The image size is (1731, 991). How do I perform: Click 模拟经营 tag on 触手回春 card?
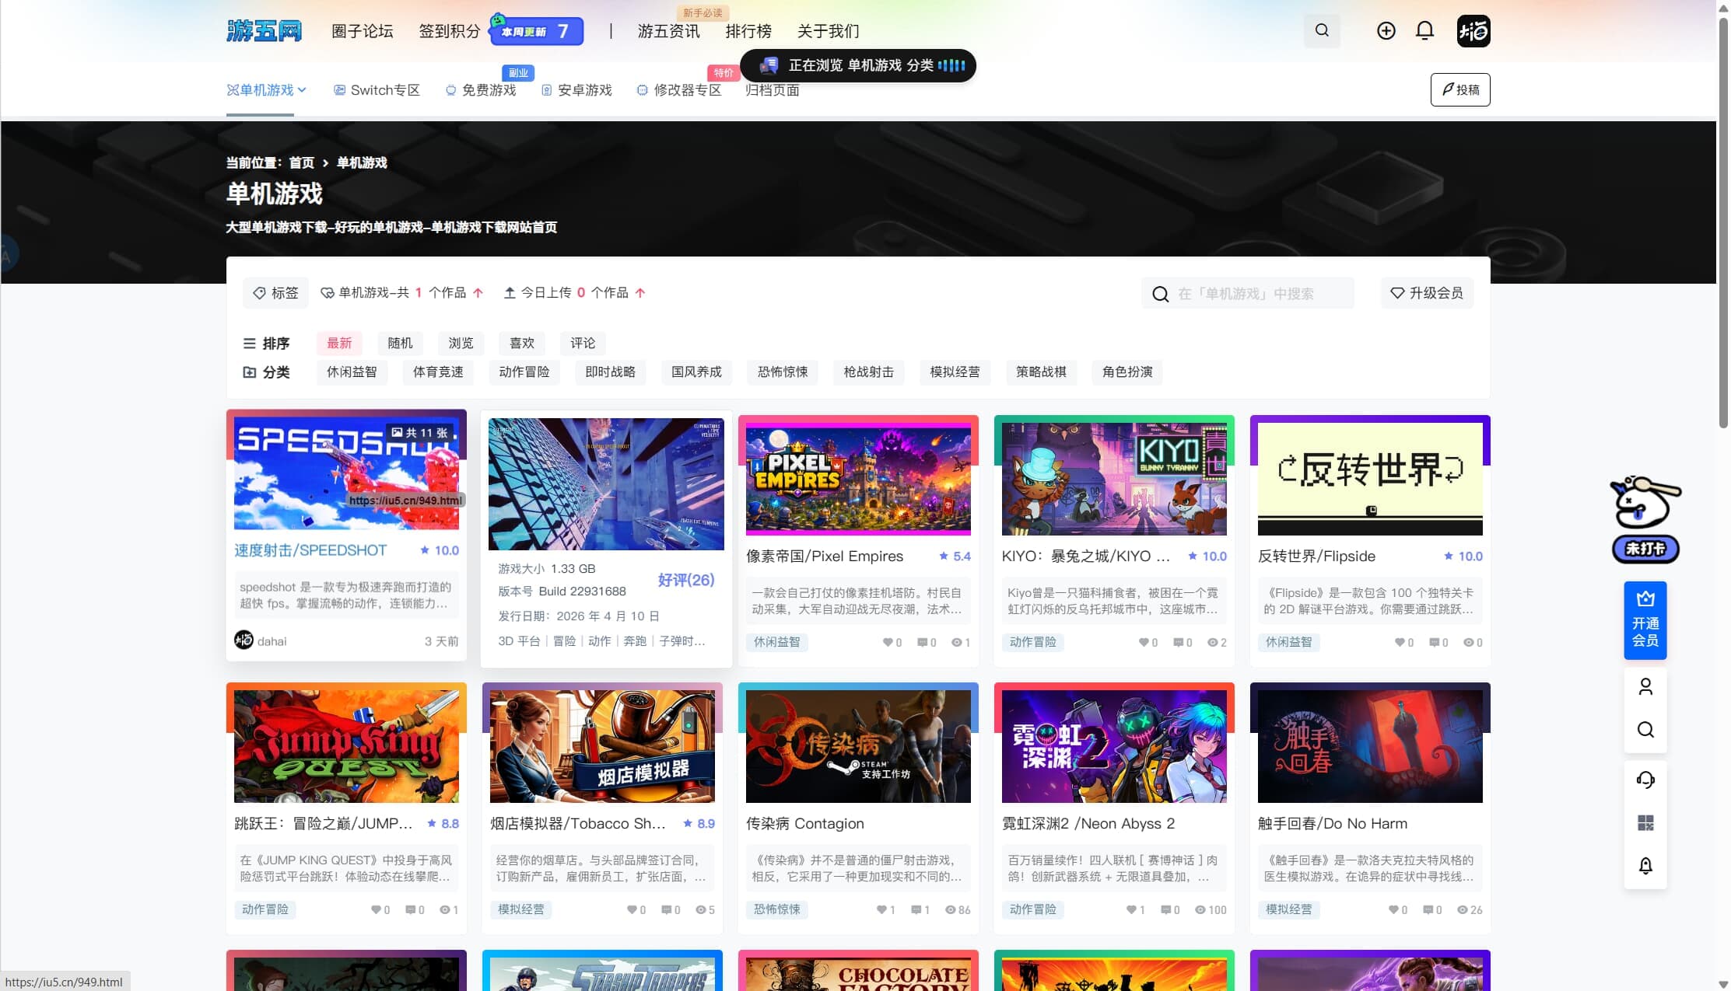coord(1288,910)
